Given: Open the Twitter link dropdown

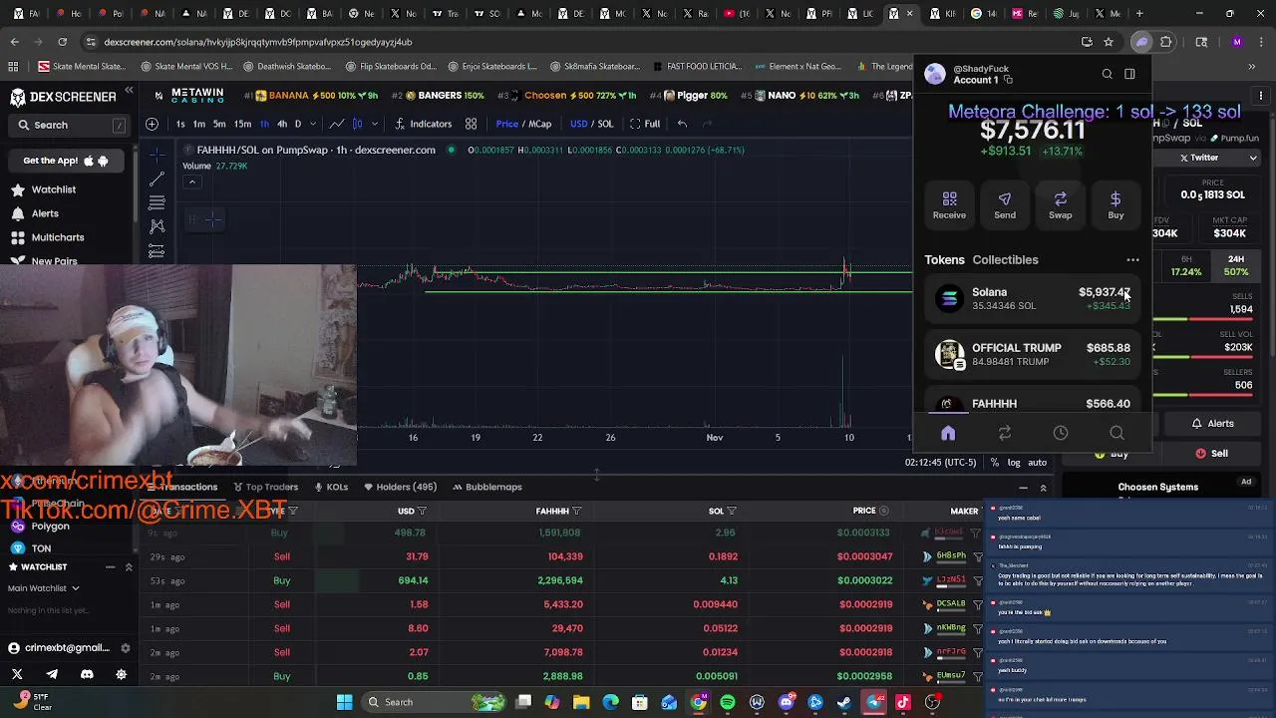Looking at the screenshot, I should coord(1253,158).
